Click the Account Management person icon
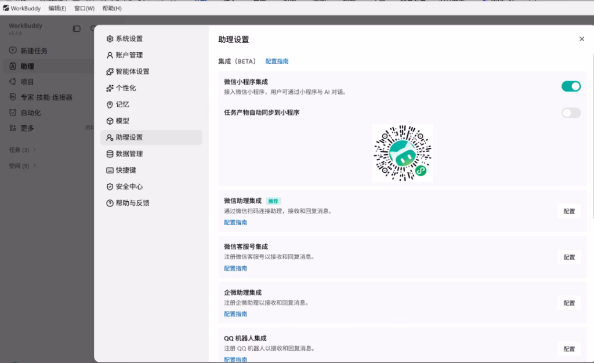The image size is (594, 363). click(110, 55)
